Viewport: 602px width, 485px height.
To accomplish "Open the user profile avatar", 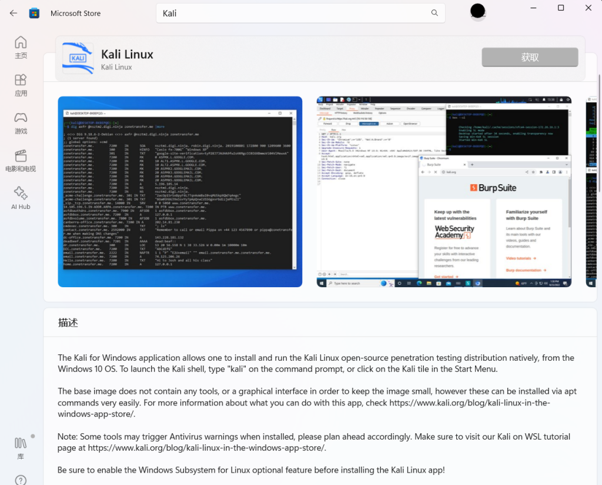I will coord(478,11).
